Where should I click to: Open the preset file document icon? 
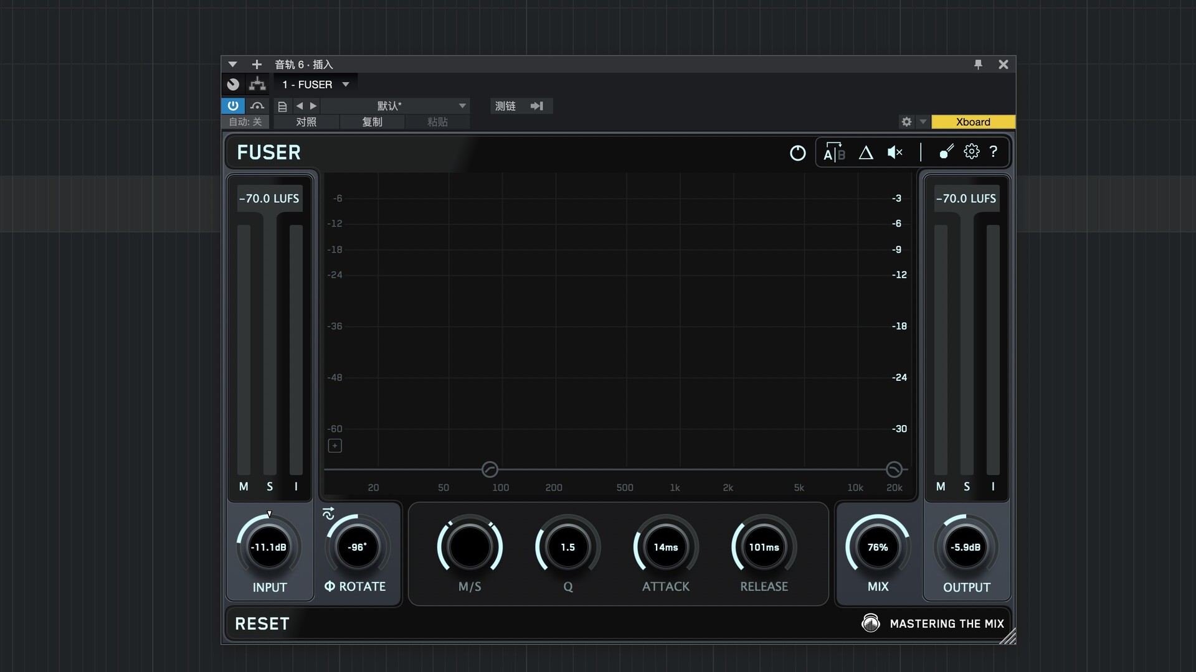(282, 106)
